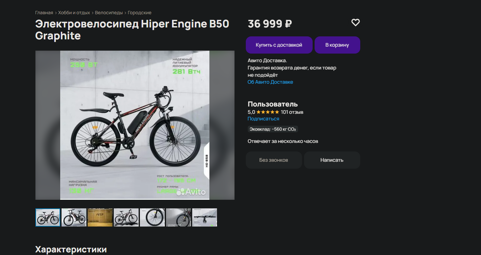Viewport: 481px width, 255px height.
Task: Open the last handlebar thumbnail
Action: click(x=204, y=217)
